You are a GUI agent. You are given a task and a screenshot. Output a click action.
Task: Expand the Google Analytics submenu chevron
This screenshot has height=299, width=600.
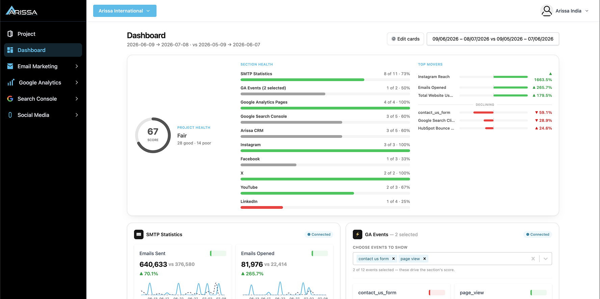pos(77,82)
